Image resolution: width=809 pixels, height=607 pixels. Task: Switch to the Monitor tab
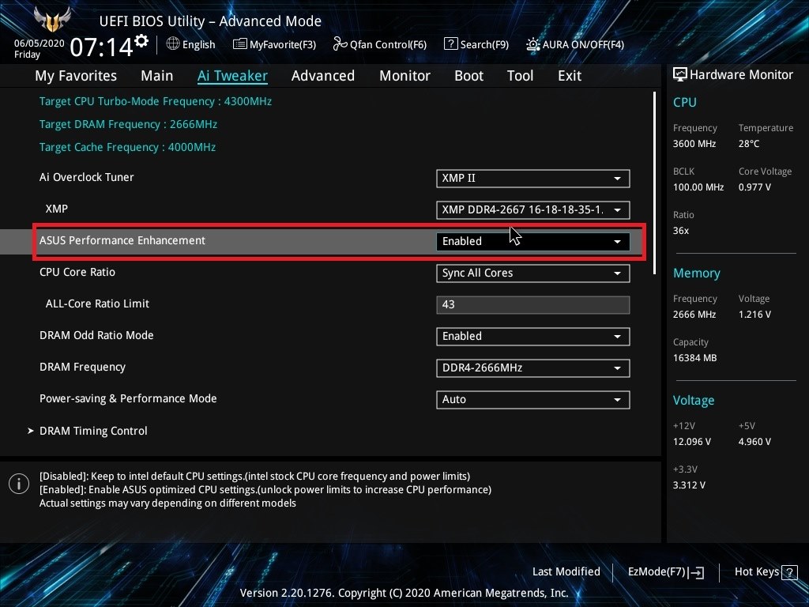tap(405, 75)
